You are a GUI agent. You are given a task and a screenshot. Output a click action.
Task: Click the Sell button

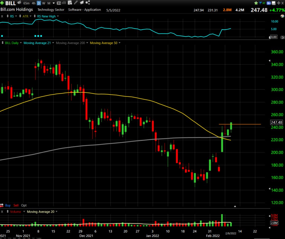16,205
